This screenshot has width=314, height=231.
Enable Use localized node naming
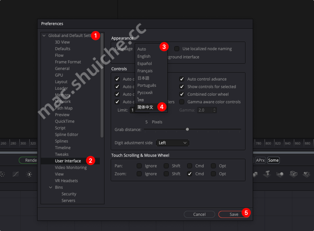point(177,49)
